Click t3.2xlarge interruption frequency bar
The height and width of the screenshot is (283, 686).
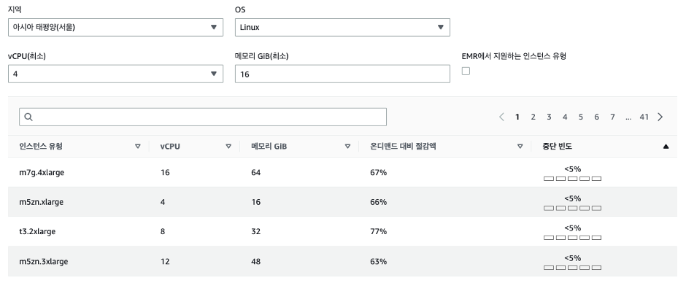572,238
